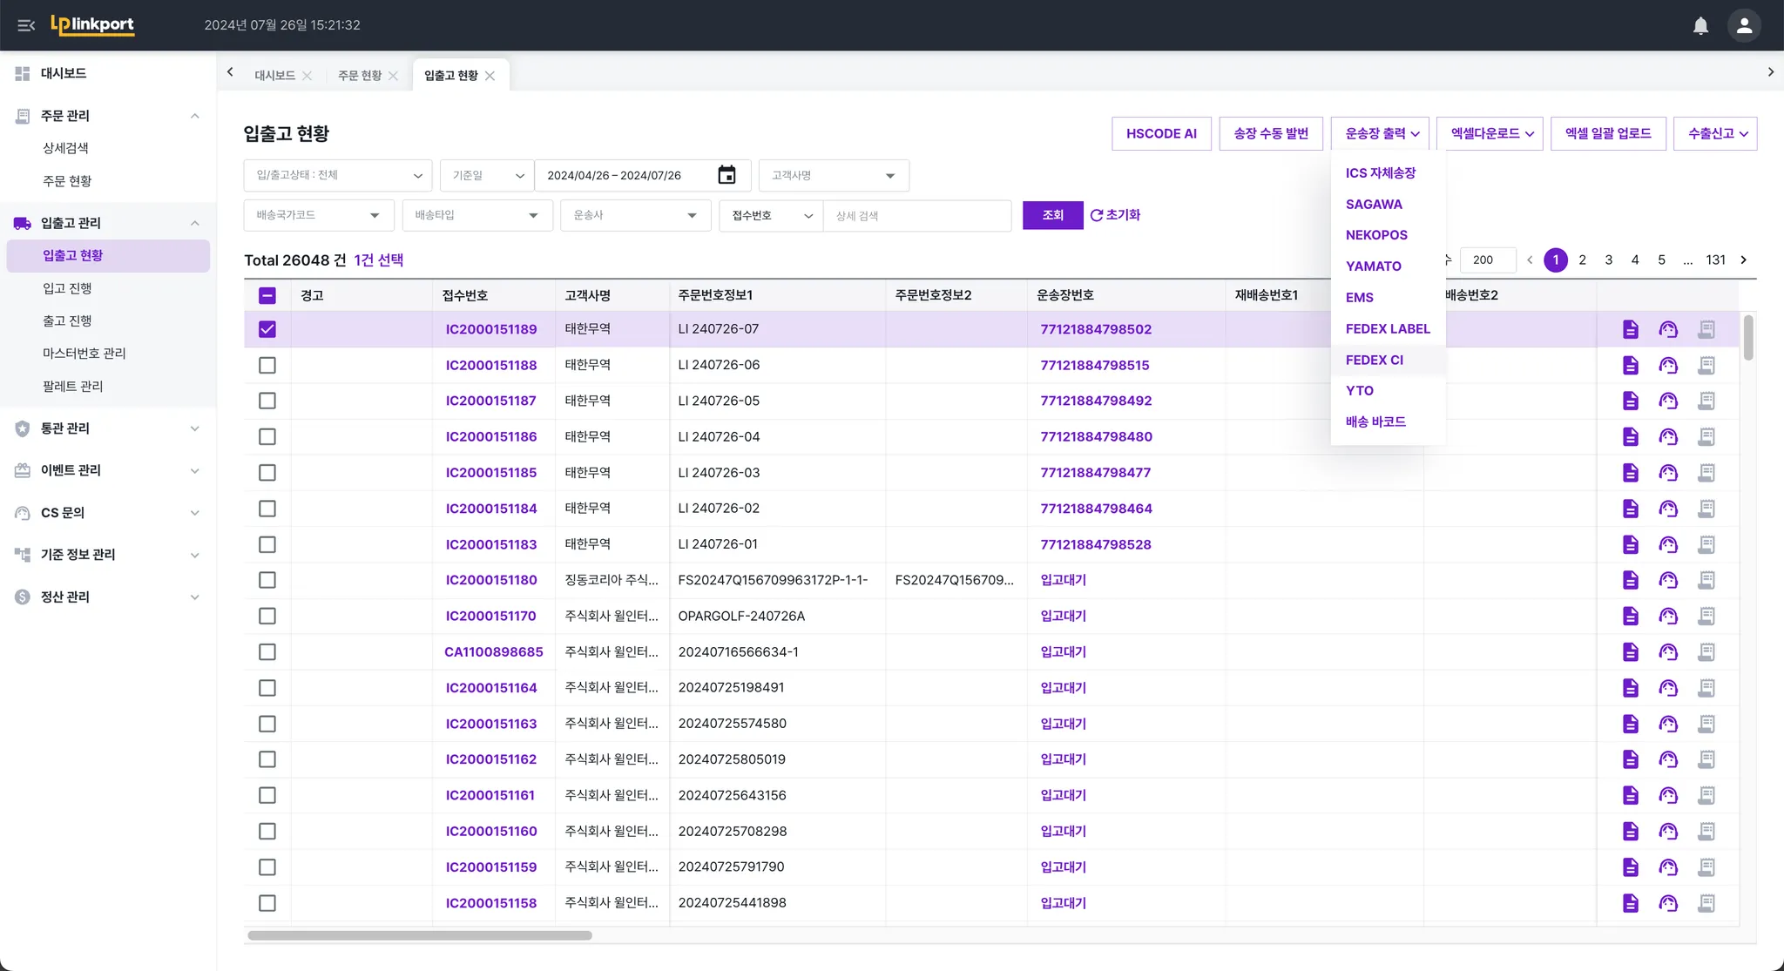The height and width of the screenshot is (971, 1784).
Task: Open the user profile avatar menu
Action: [1744, 25]
